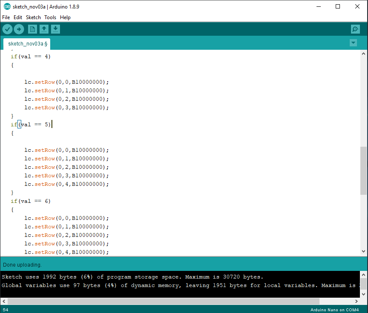The image size is (368, 313).
Task: Click the Arduino logo in title bar
Action: point(7,6)
